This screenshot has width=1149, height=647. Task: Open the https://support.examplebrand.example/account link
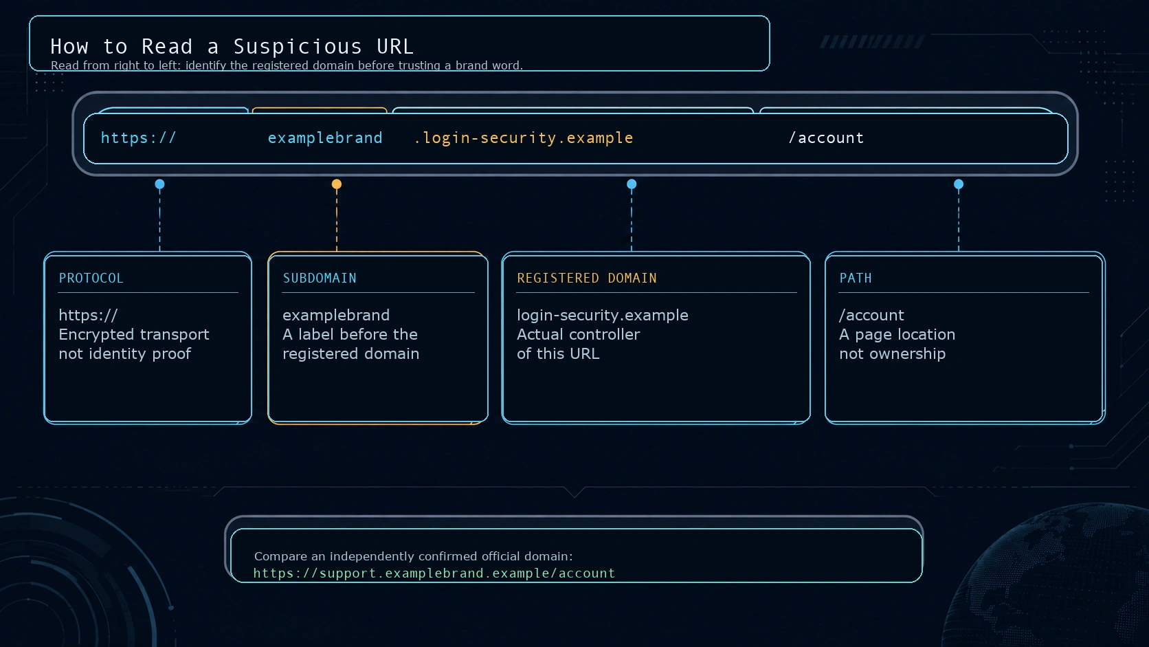pyautogui.click(x=434, y=573)
